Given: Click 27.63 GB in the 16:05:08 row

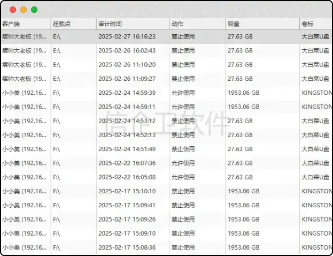Looking at the screenshot, I should [240, 177].
